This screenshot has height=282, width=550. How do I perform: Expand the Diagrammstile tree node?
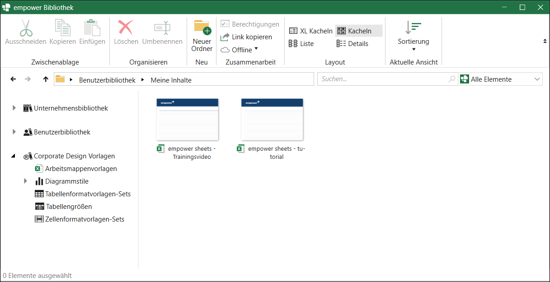tap(25, 181)
